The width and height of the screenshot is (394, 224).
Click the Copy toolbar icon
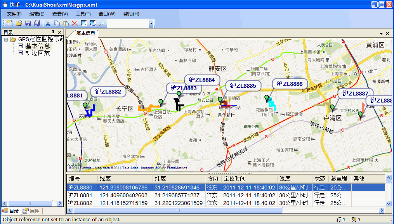(x=57, y=23)
